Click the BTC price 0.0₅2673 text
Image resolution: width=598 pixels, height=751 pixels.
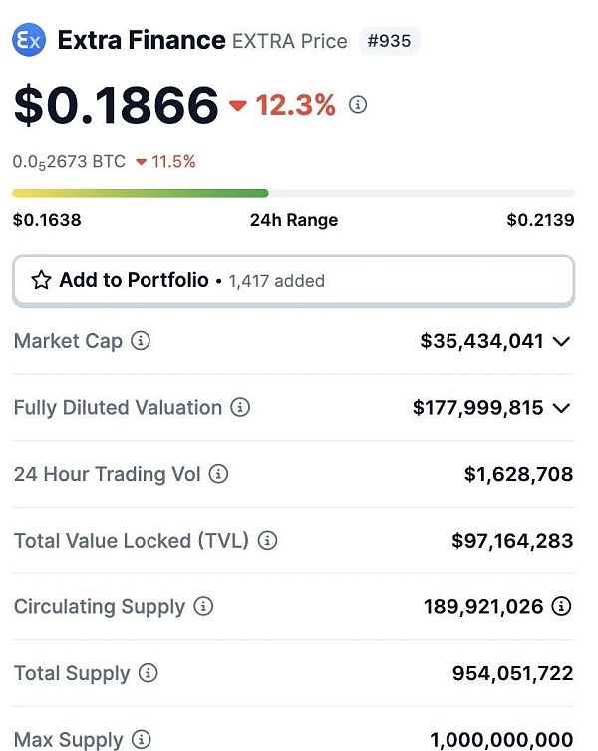pyautogui.click(x=69, y=161)
